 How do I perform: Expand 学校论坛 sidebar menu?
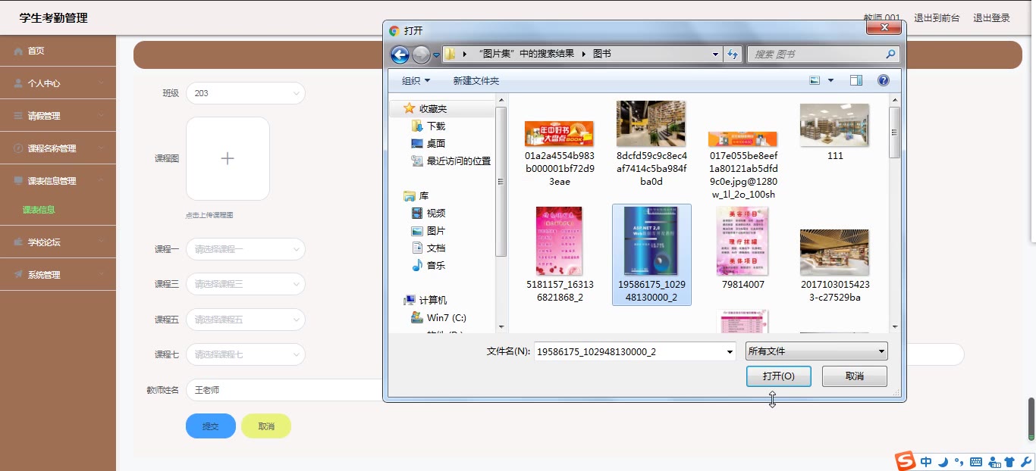point(58,242)
